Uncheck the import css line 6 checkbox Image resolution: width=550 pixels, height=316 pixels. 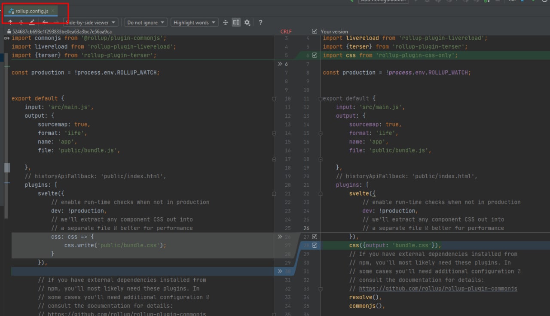pyautogui.click(x=315, y=55)
